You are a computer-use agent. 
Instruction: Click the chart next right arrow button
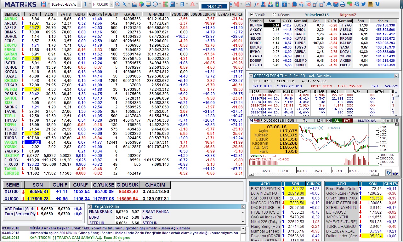point(397,174)
